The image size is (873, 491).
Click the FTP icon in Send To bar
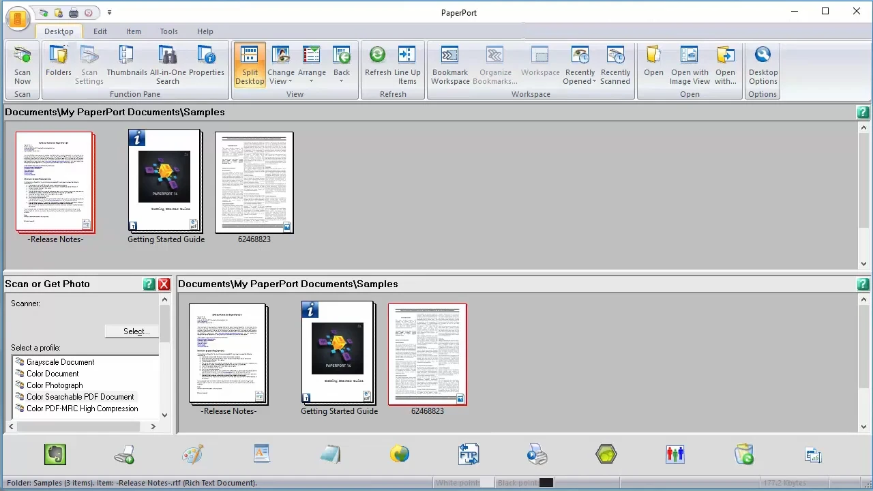point(469,455)
